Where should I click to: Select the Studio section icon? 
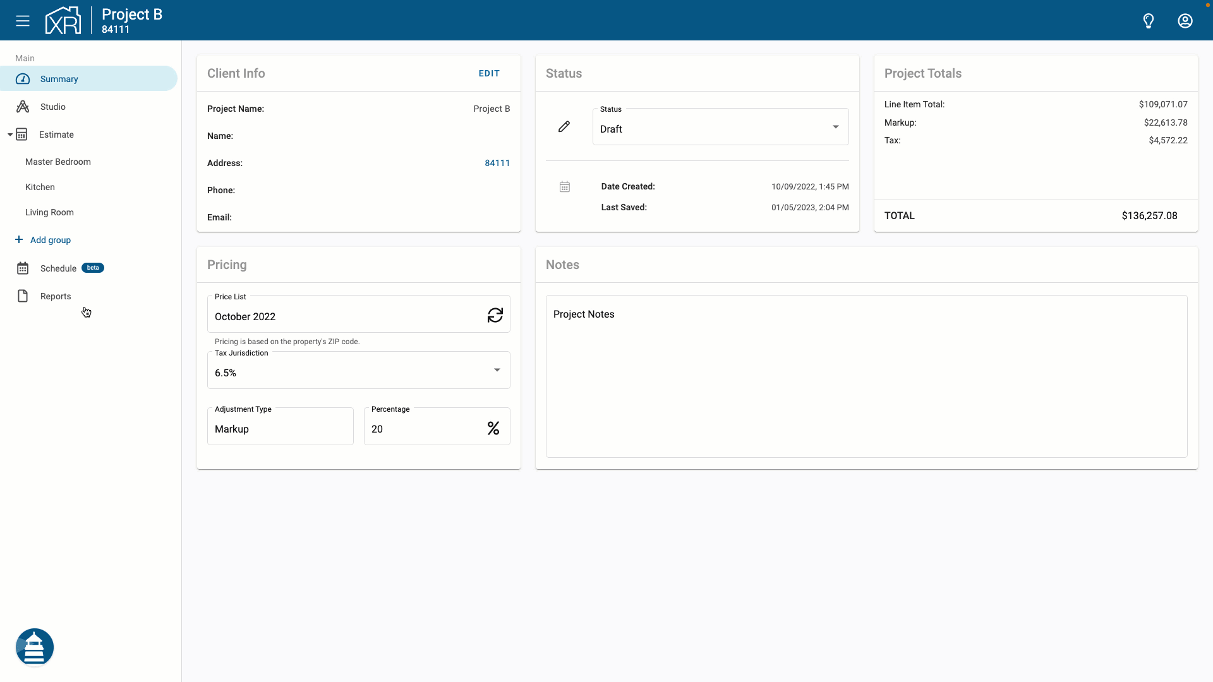[x=22, y=106]
